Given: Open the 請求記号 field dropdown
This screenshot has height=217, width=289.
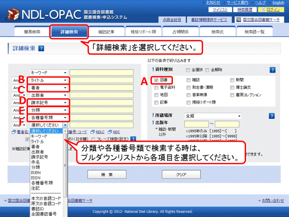Looking at the screenshot, I should [48, 103].
